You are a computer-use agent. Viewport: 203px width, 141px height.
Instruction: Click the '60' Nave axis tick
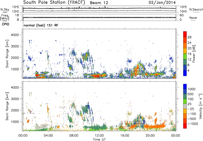click(x=181, y=15)
